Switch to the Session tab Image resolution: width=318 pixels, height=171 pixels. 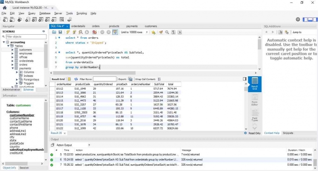pyautogui.click(x=24, y=168)
